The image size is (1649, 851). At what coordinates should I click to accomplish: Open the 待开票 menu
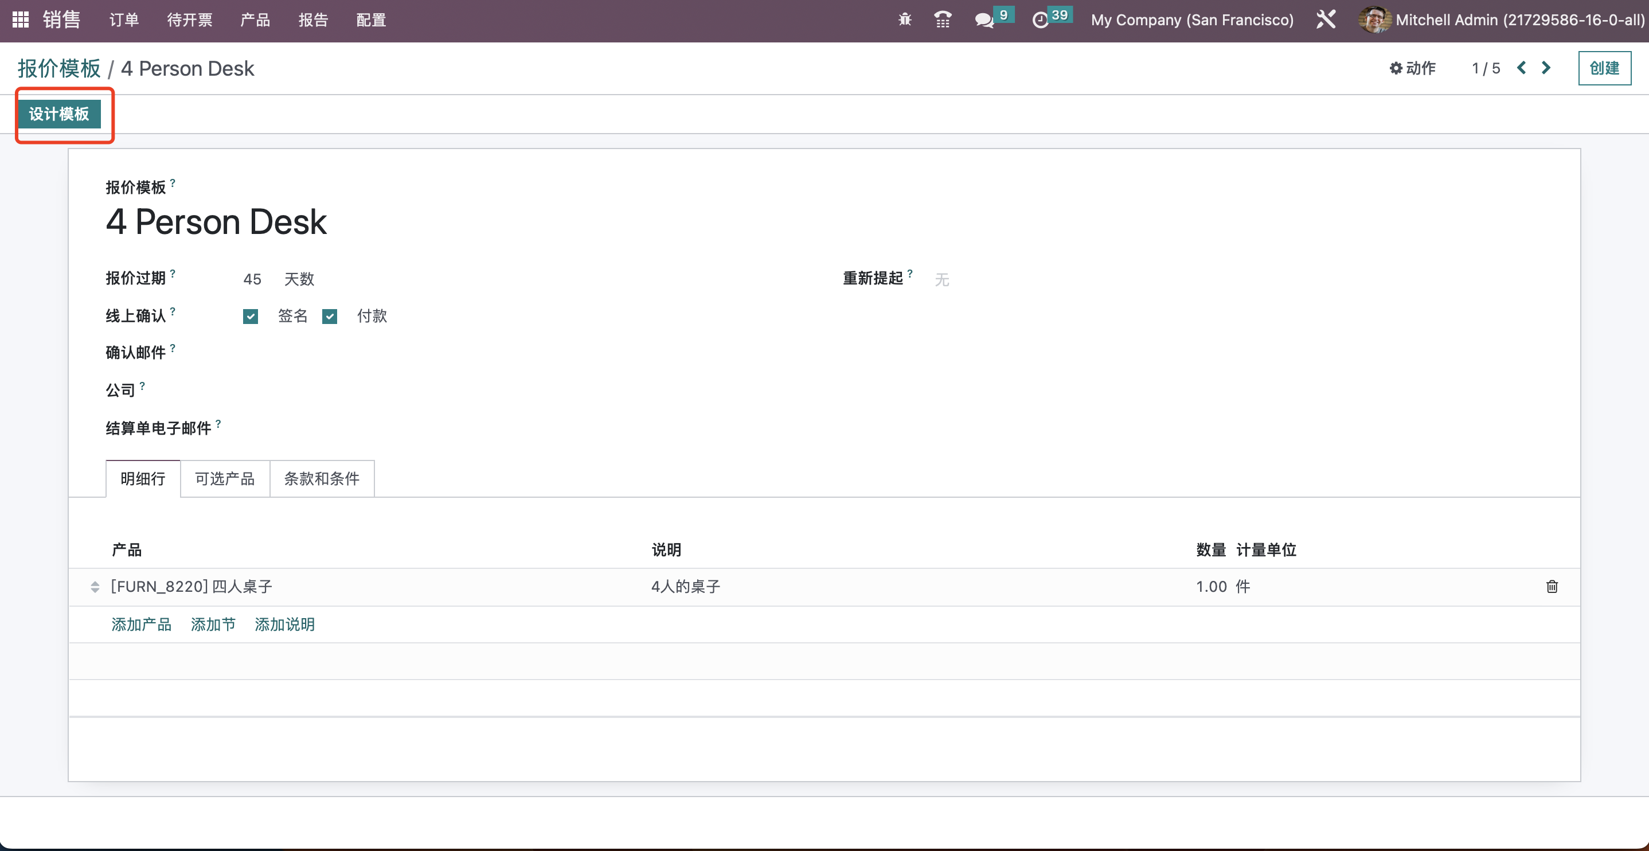(x=189, y=20)
